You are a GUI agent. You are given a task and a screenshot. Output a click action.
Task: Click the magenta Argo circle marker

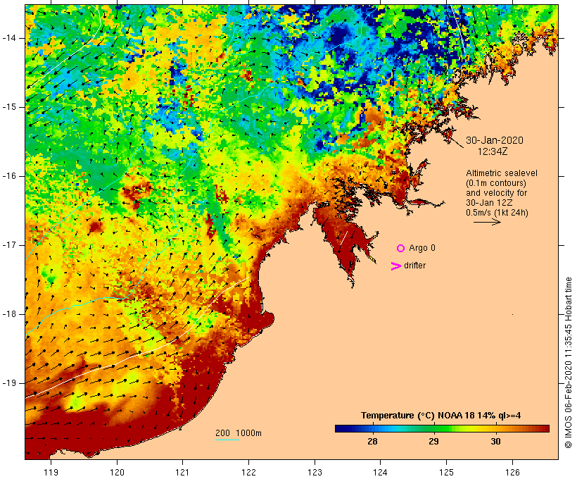tap(401, 249)
